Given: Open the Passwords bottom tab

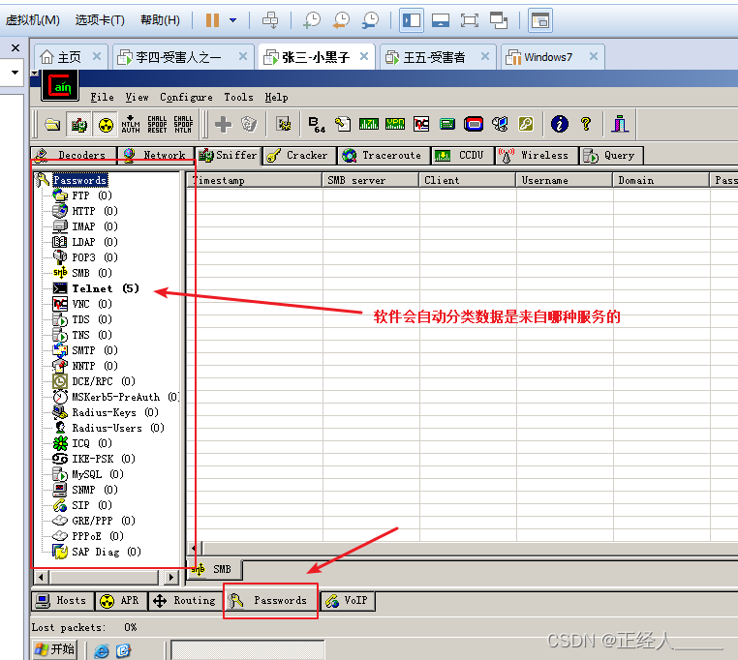Looking at the screenshot, I should click(x=270, y=601).
